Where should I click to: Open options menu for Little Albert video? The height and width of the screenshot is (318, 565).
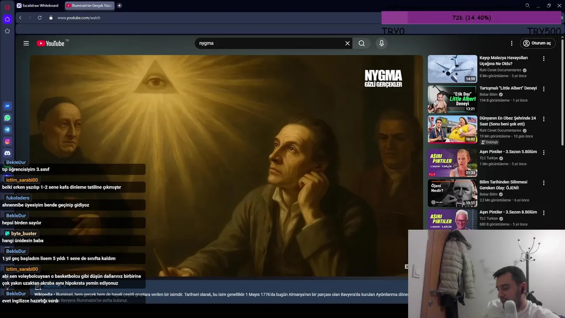coord(544,89)
